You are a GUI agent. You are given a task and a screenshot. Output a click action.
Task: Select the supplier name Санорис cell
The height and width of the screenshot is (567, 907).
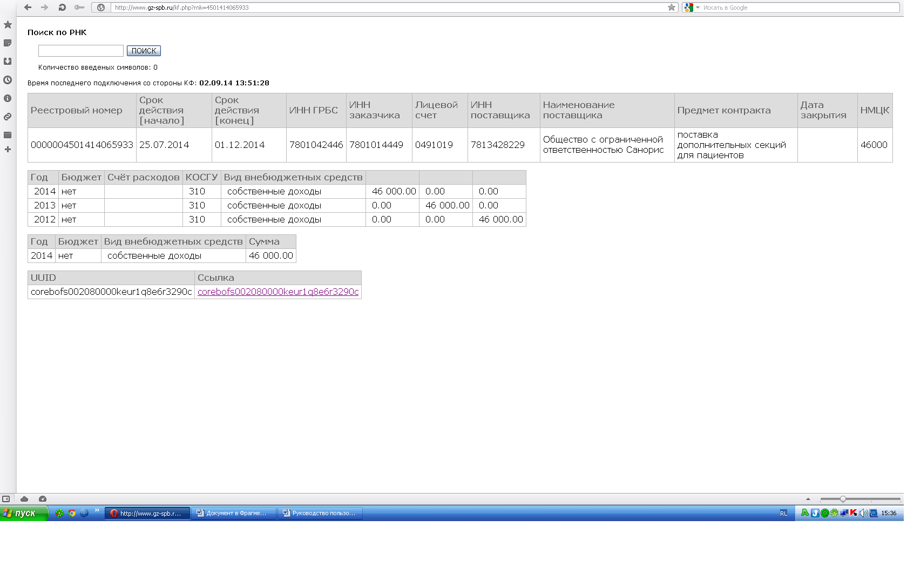point(607,145)
